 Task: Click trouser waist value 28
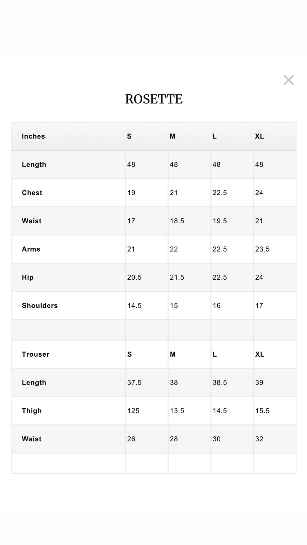coord(174,439)
